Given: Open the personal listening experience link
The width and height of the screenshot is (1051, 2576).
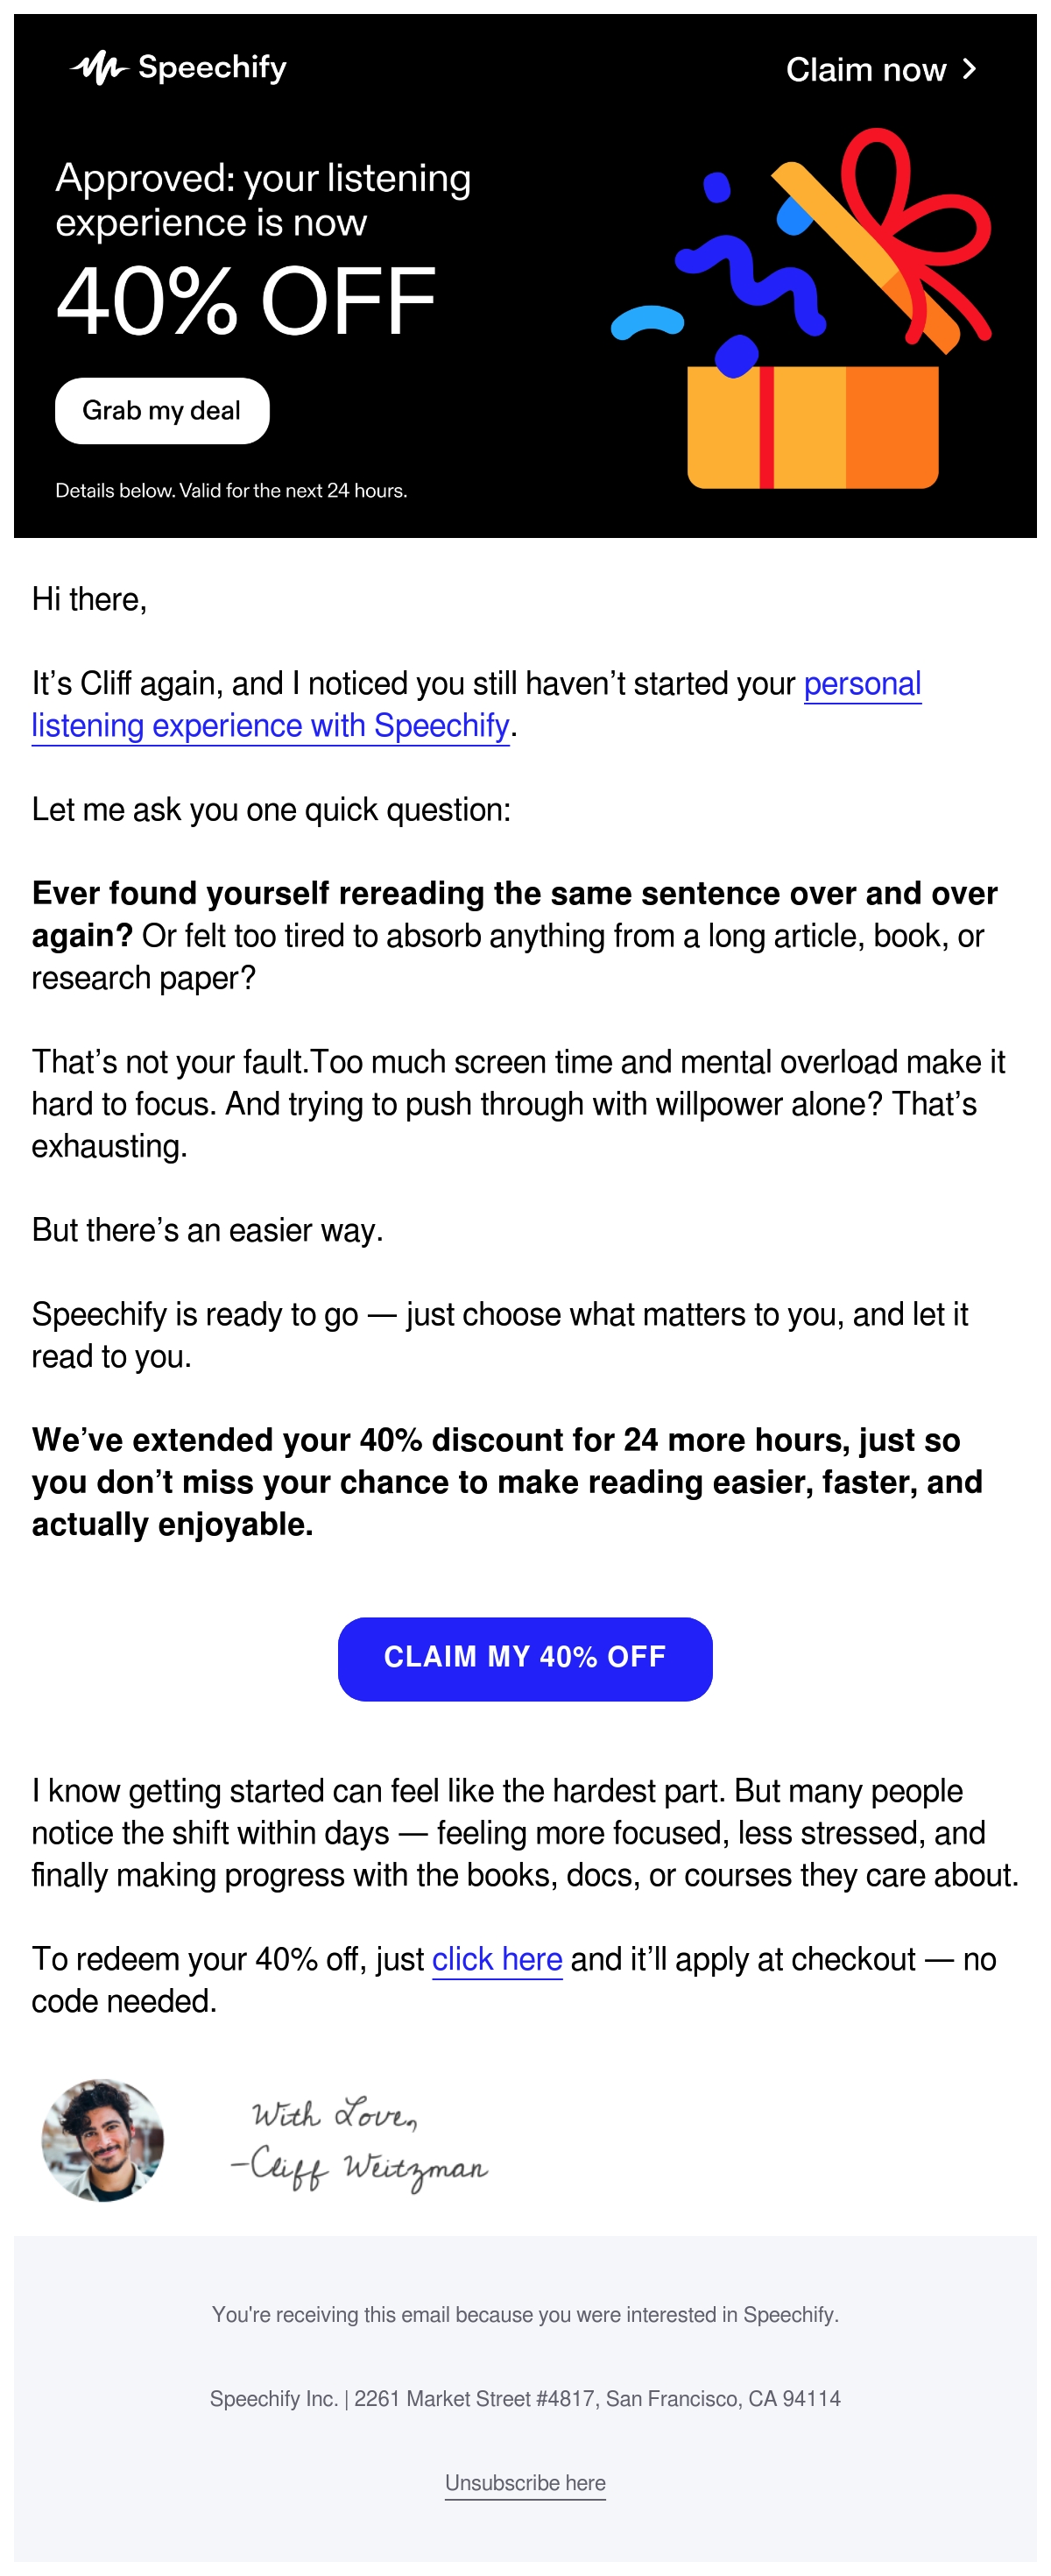Looking at the screenshot, I should click(x=476, y=704).
